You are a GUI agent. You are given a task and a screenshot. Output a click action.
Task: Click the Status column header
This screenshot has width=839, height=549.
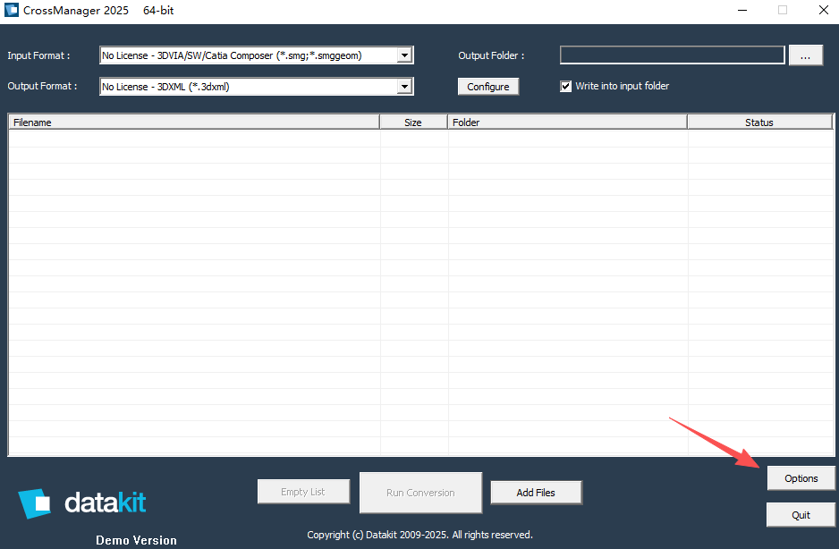coord(759,122)
